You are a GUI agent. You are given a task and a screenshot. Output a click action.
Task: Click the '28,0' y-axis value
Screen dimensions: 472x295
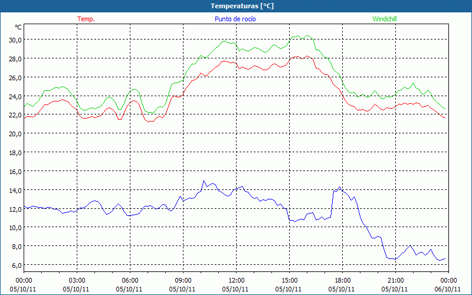(x=15, y=58)
